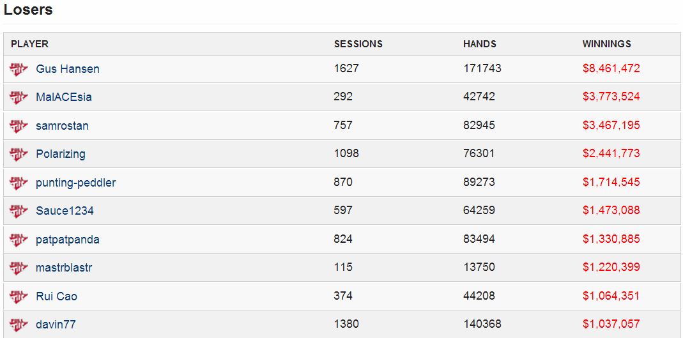
Task: Click the Full Tilt icon beside patpatpanda
Action: click(19, 240)
